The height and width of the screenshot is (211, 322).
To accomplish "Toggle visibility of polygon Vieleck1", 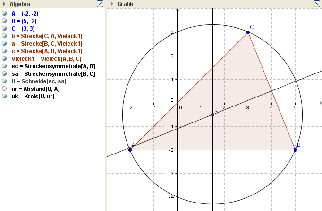I will point(4,58).
